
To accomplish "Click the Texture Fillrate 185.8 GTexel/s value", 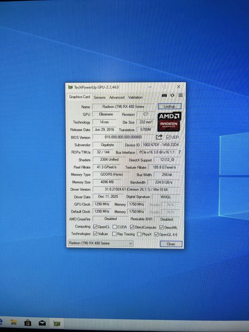I will click(x=164, y=167).
